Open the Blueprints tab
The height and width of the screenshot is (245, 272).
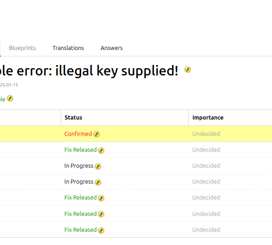(x=22, y=48)
